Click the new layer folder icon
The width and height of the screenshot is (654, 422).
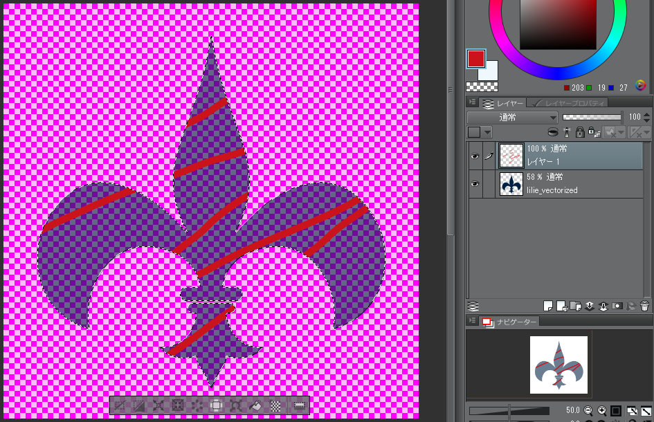pyautogui.click(x=574, y=305)
